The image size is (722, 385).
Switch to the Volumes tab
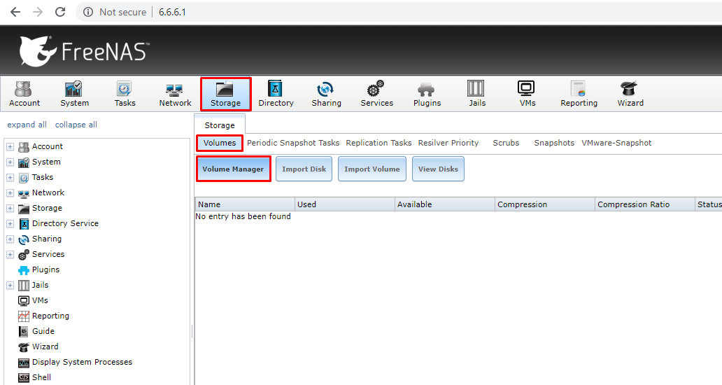[220, 143]
